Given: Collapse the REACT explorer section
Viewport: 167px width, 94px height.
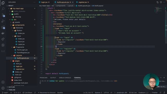Looking at the screenshot, I should [11, 6].
